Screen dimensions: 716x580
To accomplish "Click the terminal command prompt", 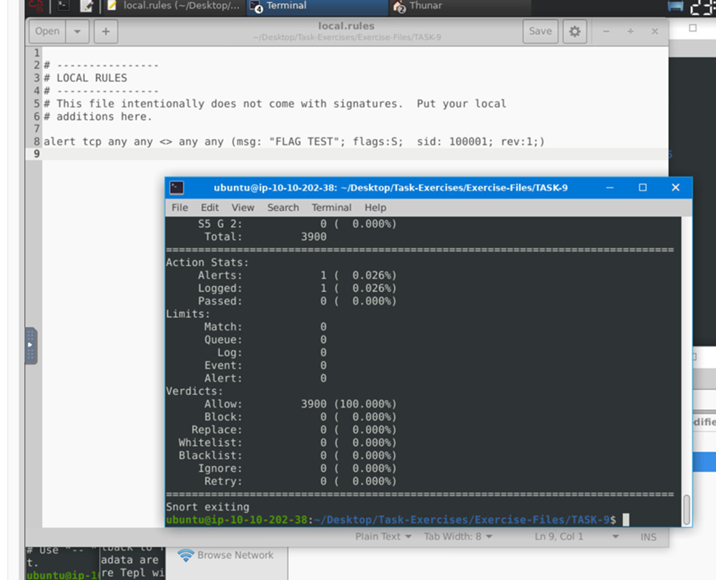I will [391, 520].
